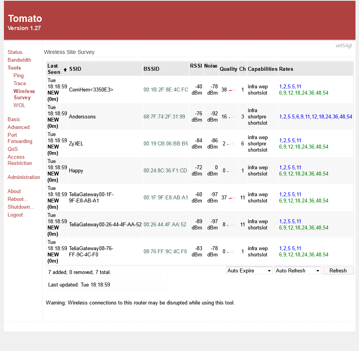This screenshot has width=359, height=351.
Task: Sort the table by SSID column header
Action: point(75,69)
